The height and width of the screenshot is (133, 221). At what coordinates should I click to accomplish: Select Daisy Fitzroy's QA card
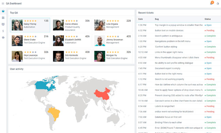30,25
